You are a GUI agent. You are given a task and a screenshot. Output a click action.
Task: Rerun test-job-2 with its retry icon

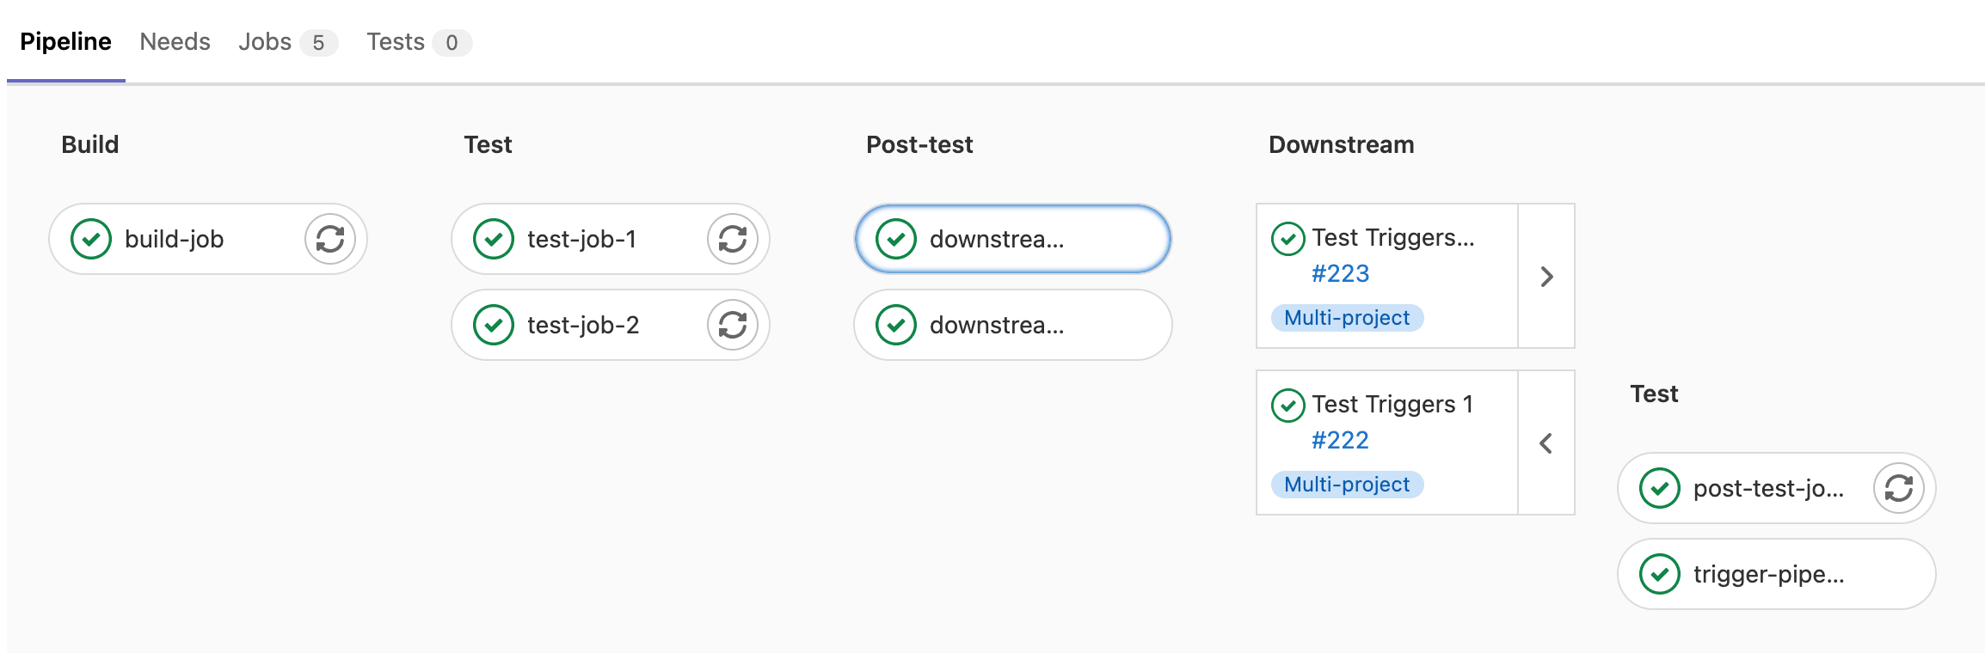732,325
